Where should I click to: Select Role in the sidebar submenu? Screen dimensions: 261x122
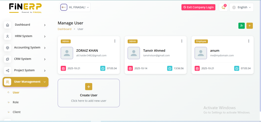click(x=16, y=102)
